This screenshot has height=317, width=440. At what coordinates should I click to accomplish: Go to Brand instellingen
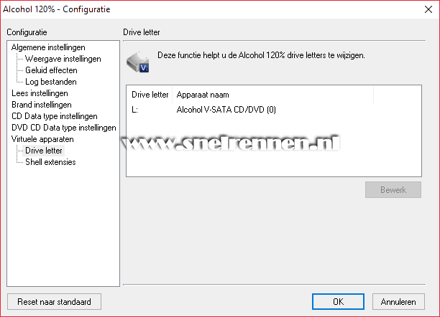point(42,105)
